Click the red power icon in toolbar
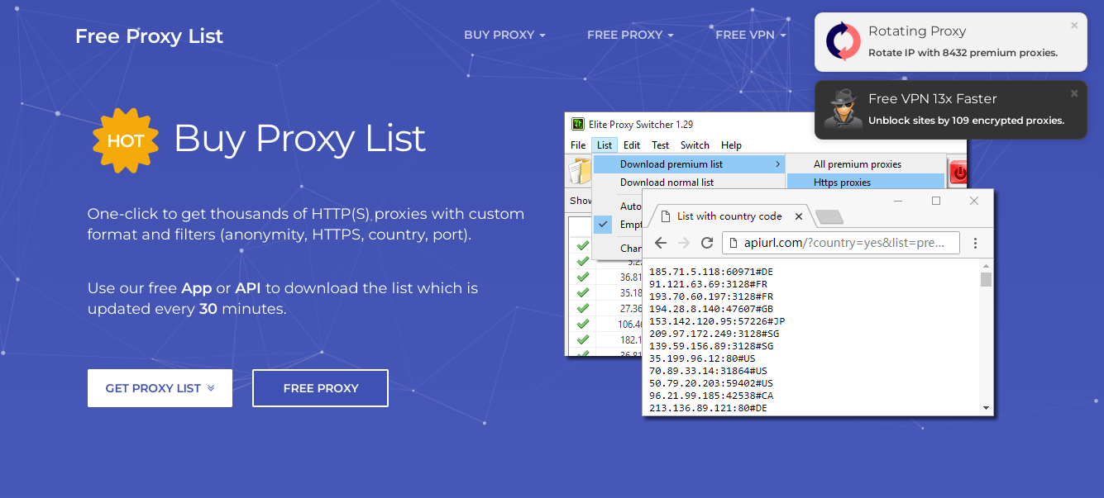This screenshot has height=498, width=1104. pyautogui.click(x=959, y=173)
